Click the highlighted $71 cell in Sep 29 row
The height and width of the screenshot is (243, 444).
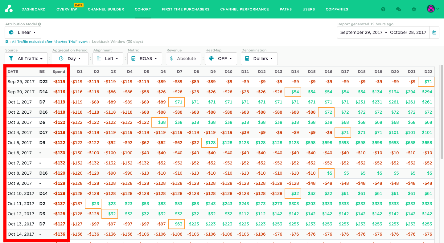[426, 82]
